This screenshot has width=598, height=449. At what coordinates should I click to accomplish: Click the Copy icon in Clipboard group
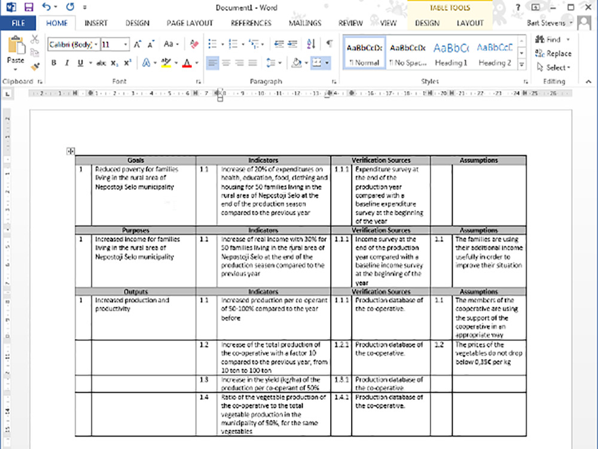(x=35, y=53)
